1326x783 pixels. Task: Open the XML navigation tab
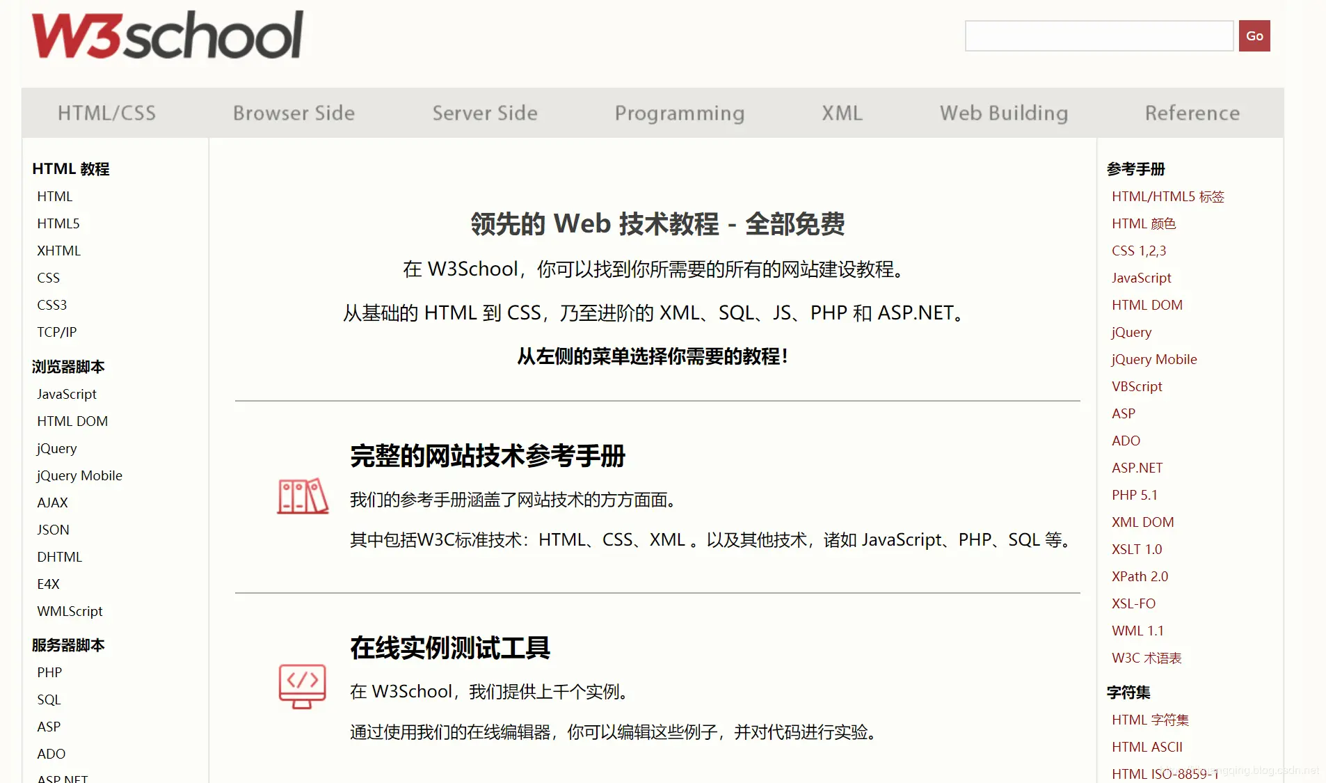(x=842, y=113)
